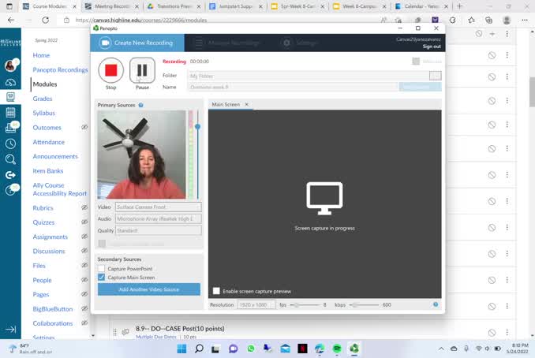Open Announcements in course navigation
This screenshot has height=358, width=535.
pyautogui.click(x=55, y=156)
